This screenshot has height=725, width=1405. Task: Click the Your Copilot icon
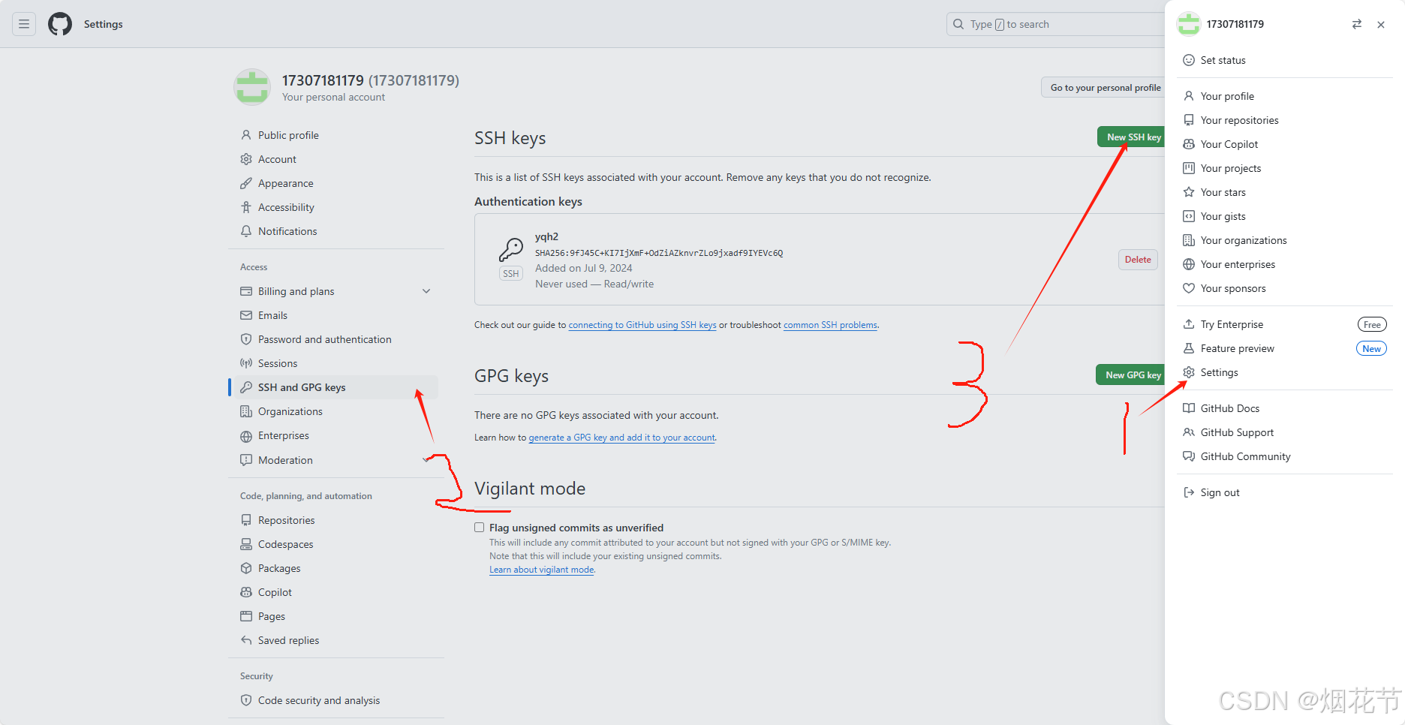point(1189,144)
